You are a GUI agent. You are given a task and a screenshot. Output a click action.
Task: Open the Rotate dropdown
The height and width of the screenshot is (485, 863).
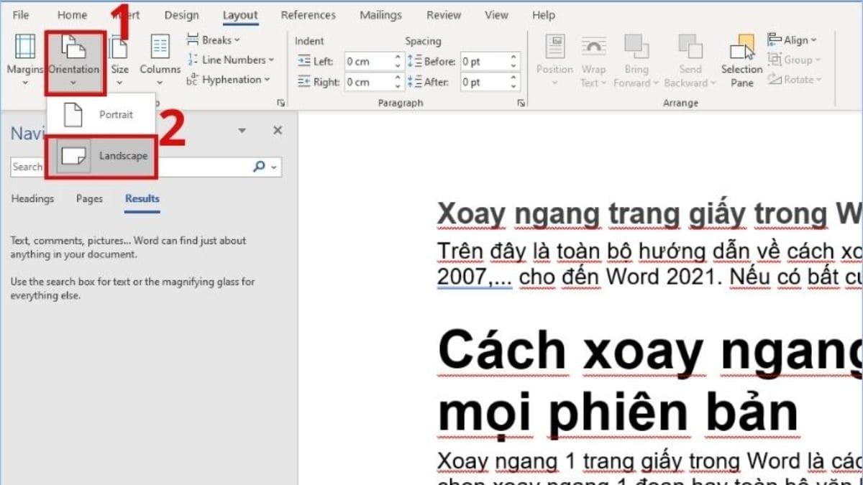(795, 80)
